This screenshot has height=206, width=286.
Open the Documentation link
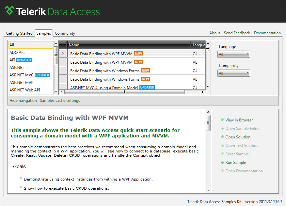(267, 33)
